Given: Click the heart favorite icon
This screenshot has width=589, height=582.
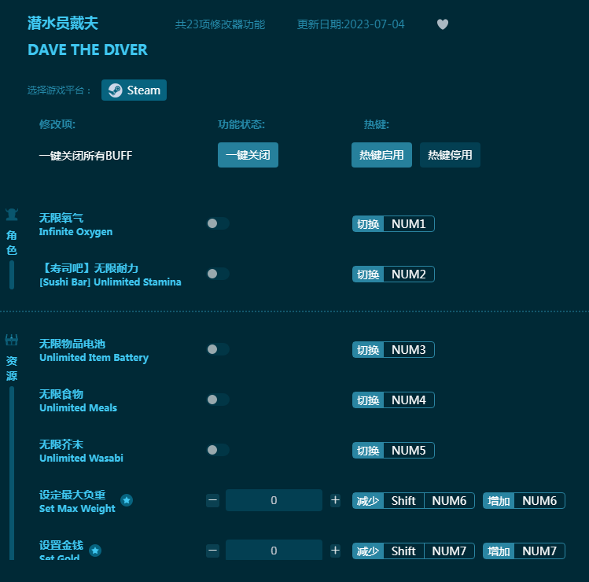Looking at the screenshot, I should (x=443, y=24).
